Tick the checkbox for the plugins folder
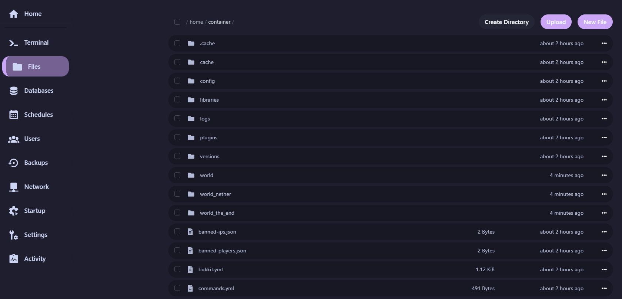622x299 pixels. 177,137
